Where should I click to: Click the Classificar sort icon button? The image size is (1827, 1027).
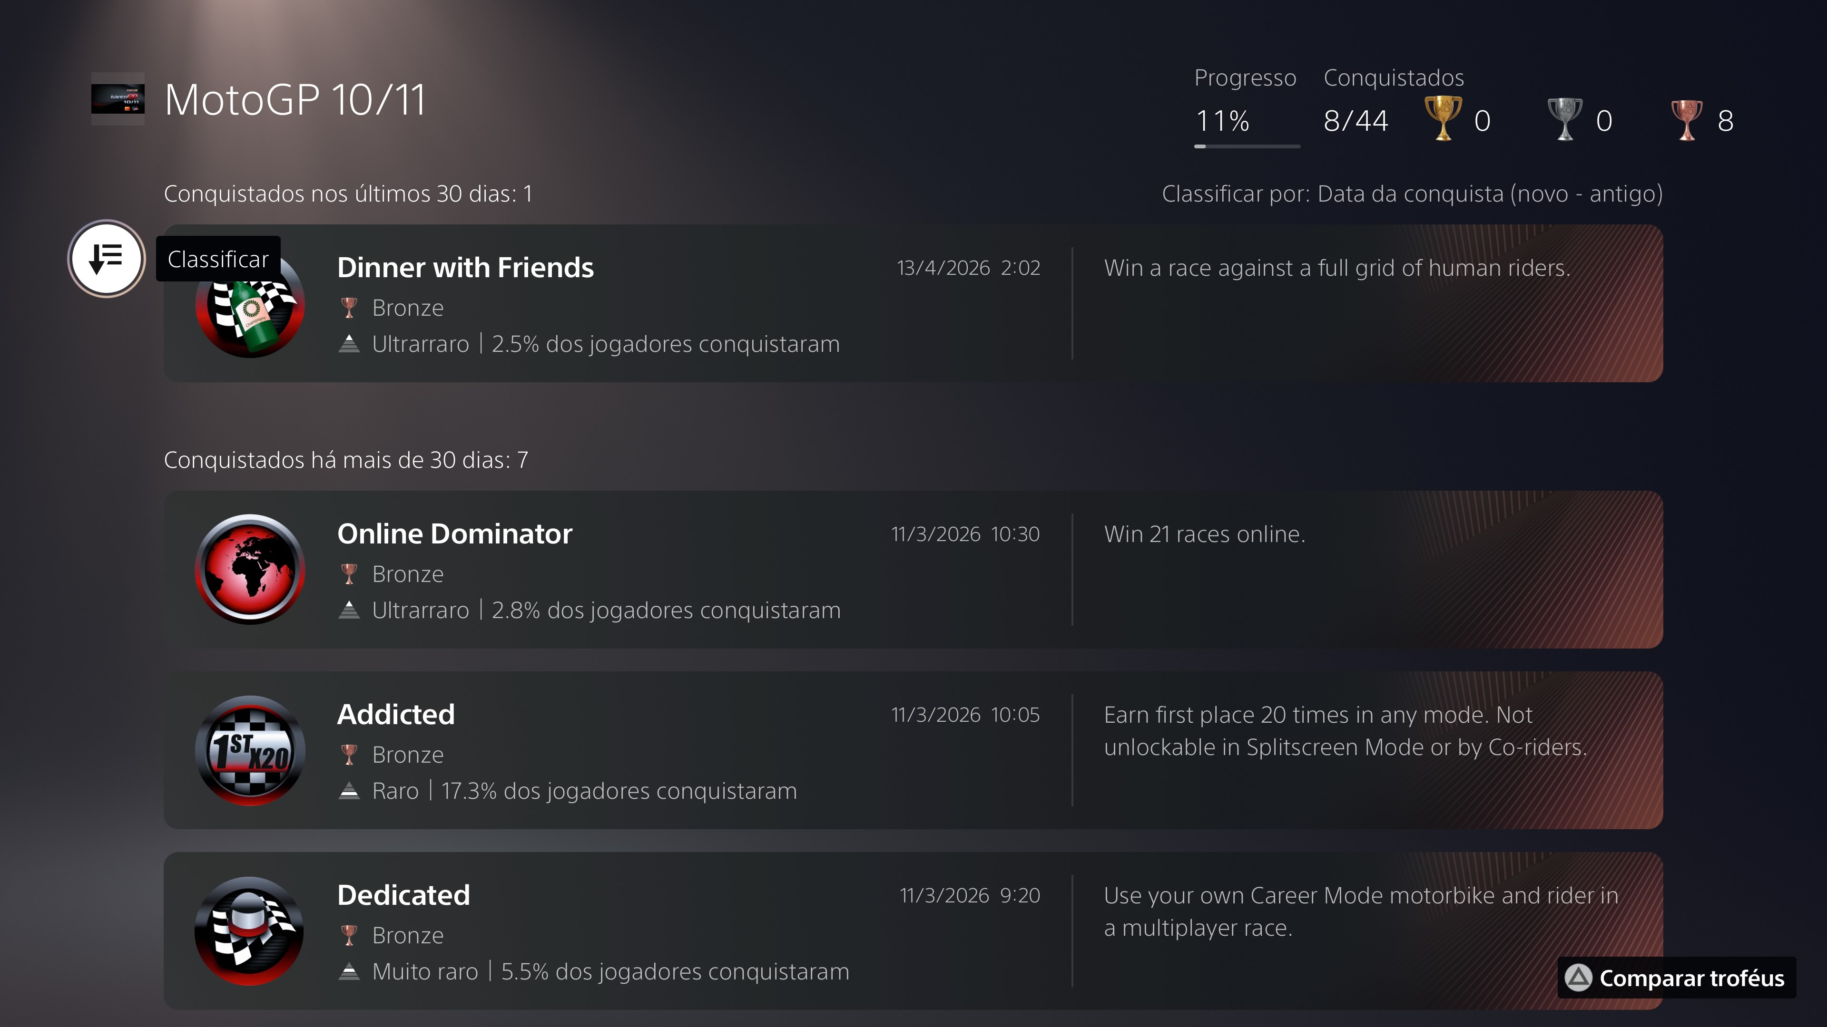coord(107,259)
